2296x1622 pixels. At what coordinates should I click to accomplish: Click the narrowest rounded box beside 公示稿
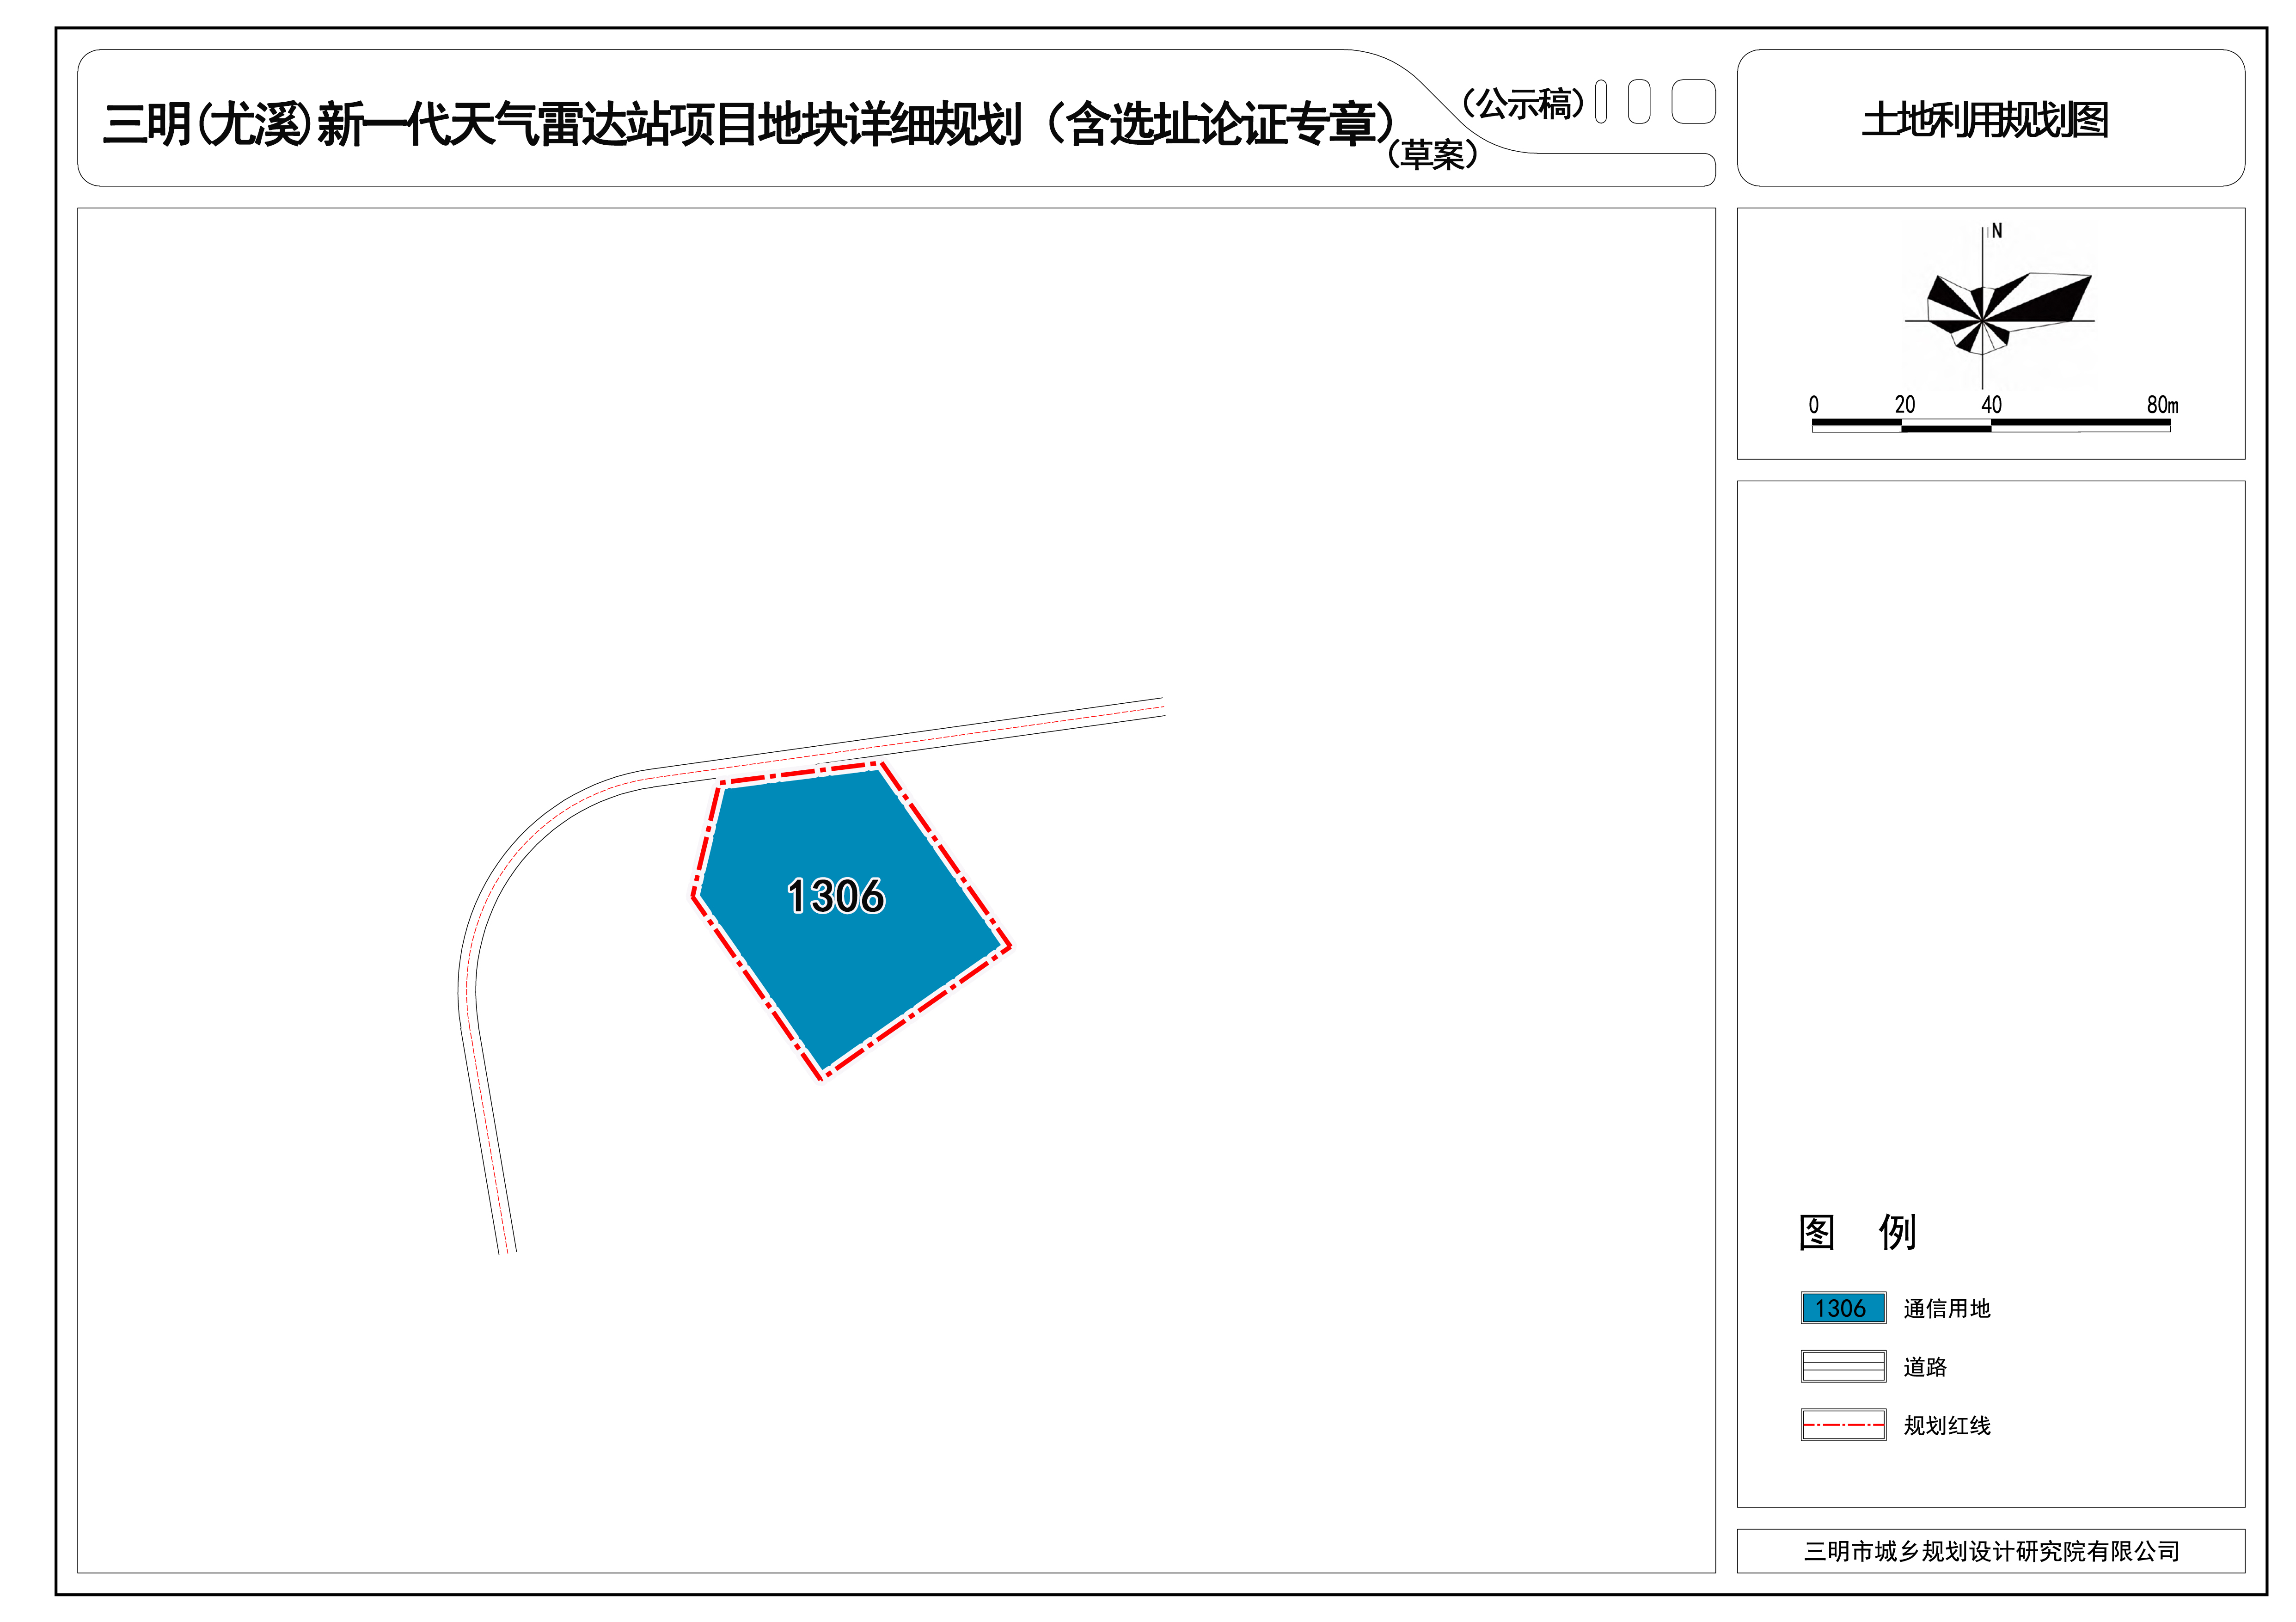[1601, 101]
